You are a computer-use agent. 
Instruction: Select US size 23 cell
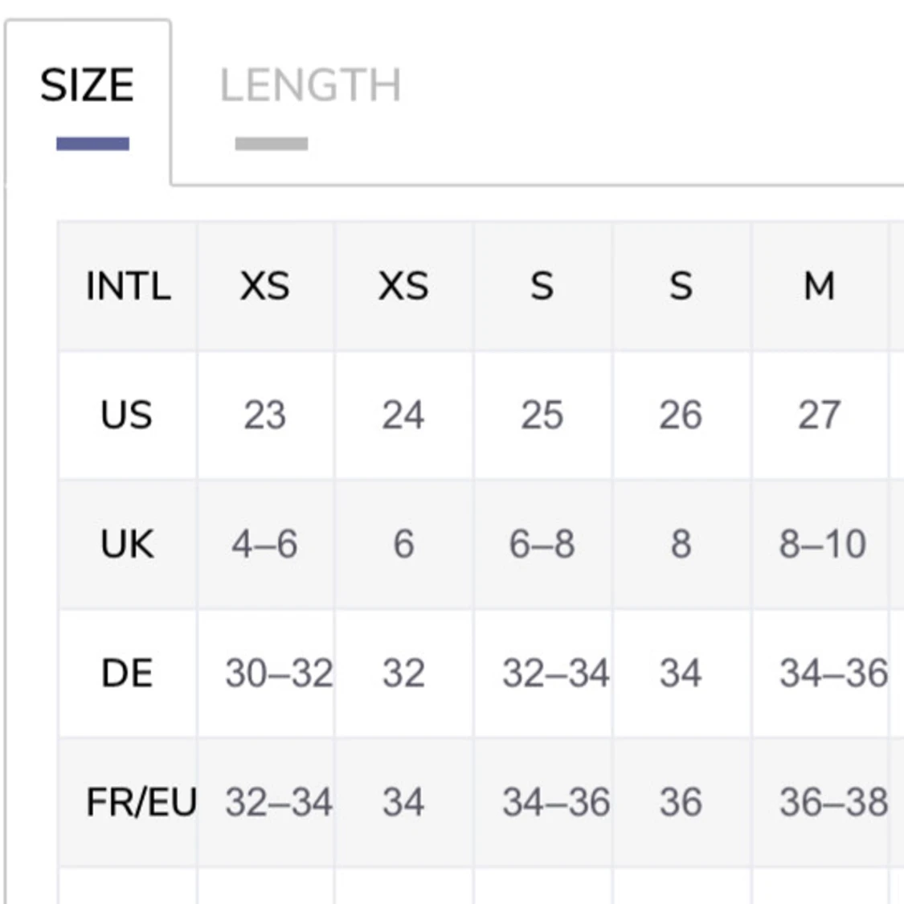265,415
